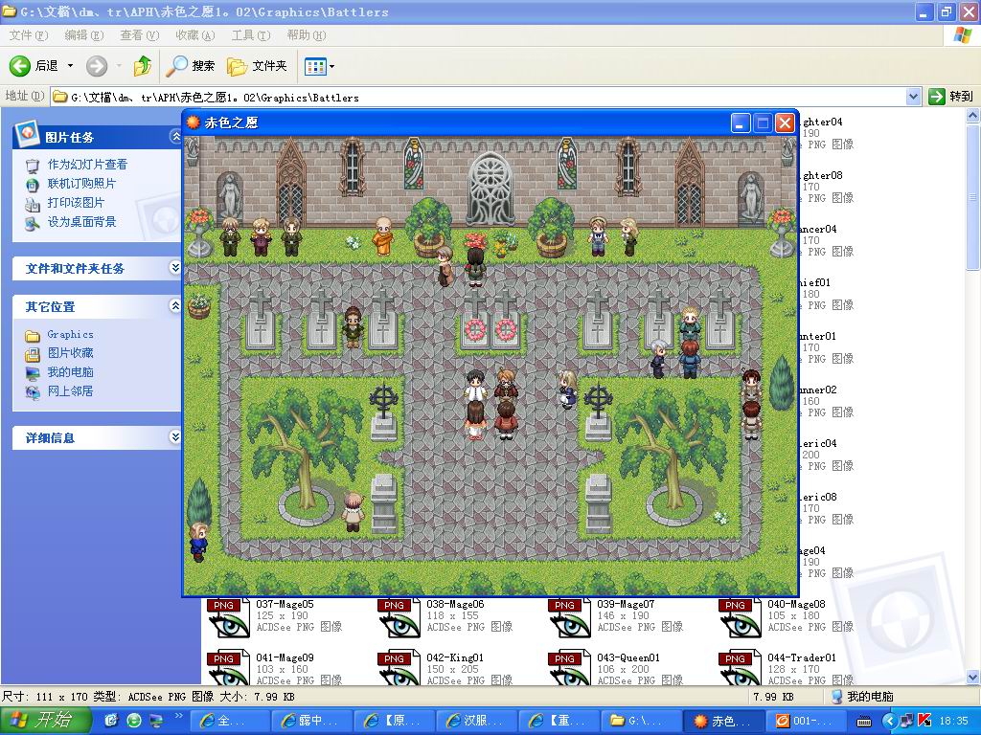Switch to G:\ folder taskbar button
Viewport: 981px width, 735px height.
tap(641, 722)
